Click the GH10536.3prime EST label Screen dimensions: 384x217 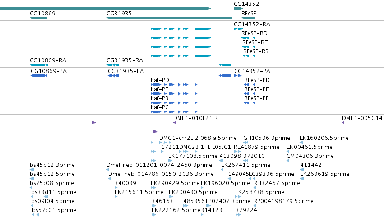tap(266, 138)
